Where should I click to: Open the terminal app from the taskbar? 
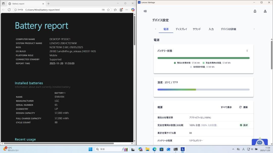coord(175,149)
